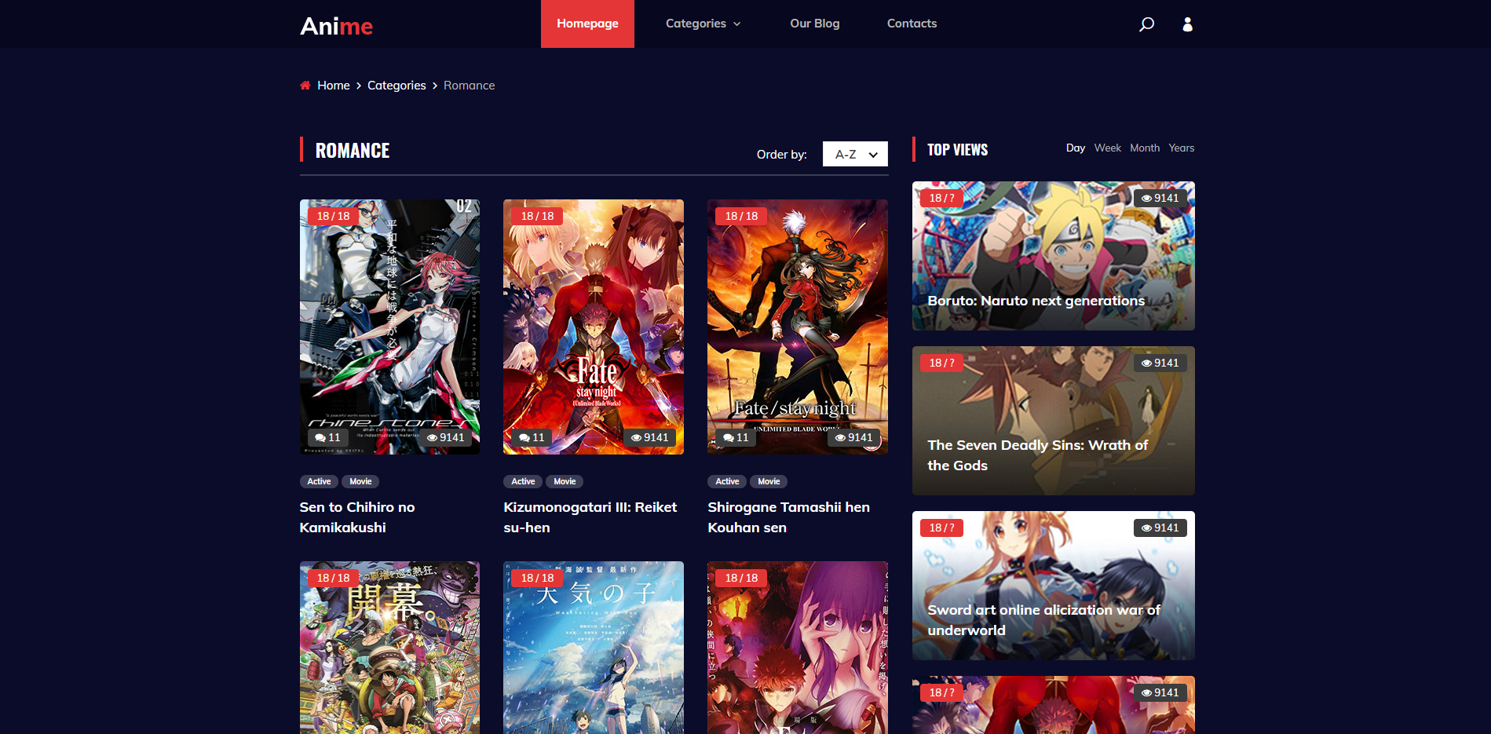Viewport: 1491px width, 734px height.
Task: Click Home breadcrumb link
Action: 334,86
